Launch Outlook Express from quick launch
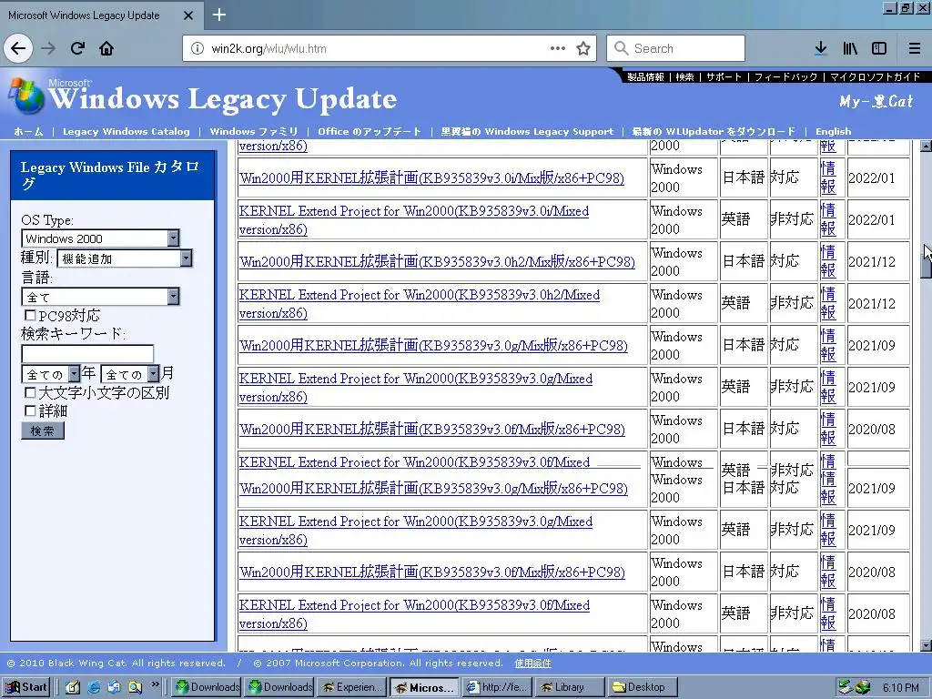 point(114,687)
